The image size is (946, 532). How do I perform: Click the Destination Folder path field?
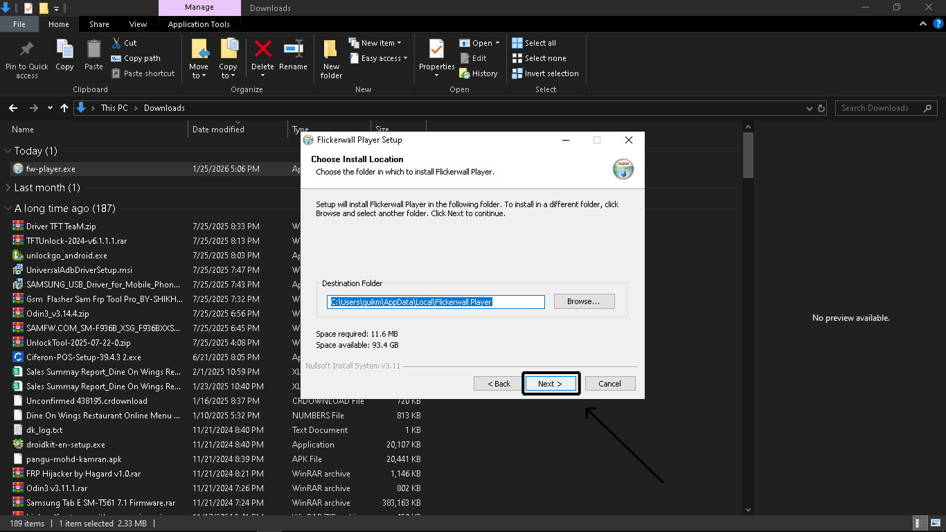436,302
